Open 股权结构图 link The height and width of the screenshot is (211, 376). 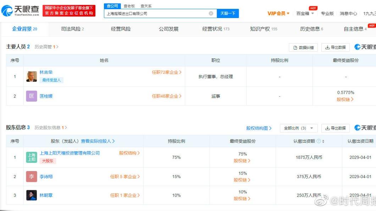click(x=259, y=128)
